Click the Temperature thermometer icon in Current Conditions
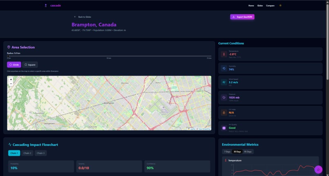The image size is (329, 176). click(x=224, y=54)
